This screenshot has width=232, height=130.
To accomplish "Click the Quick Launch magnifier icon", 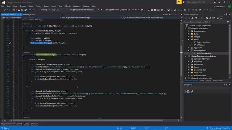I will 215,2.
